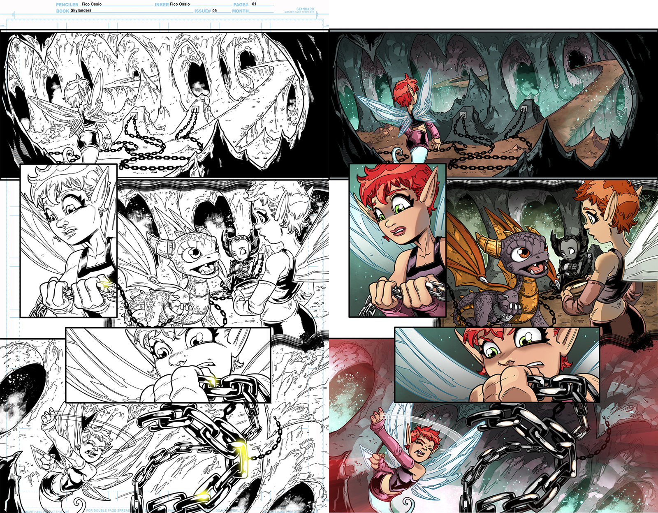Click the "STANDARD" master page template text
The height and width of the screenshot is (513, 658).
305,9
